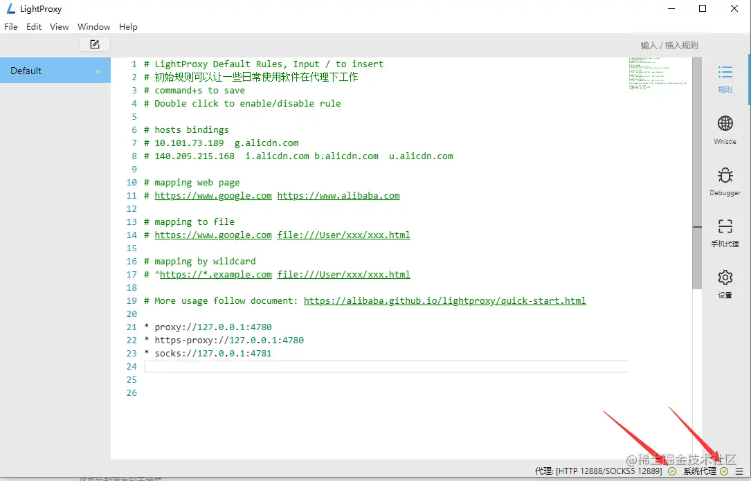Viewport: 751px width, 481px height.
Task: Click the '# mapping by wildcard' comment
Action: 200,261
